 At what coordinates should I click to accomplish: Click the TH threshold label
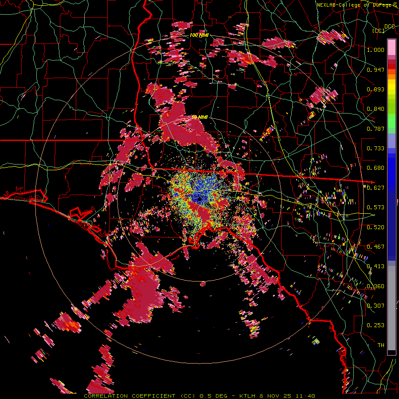(381, 345)
